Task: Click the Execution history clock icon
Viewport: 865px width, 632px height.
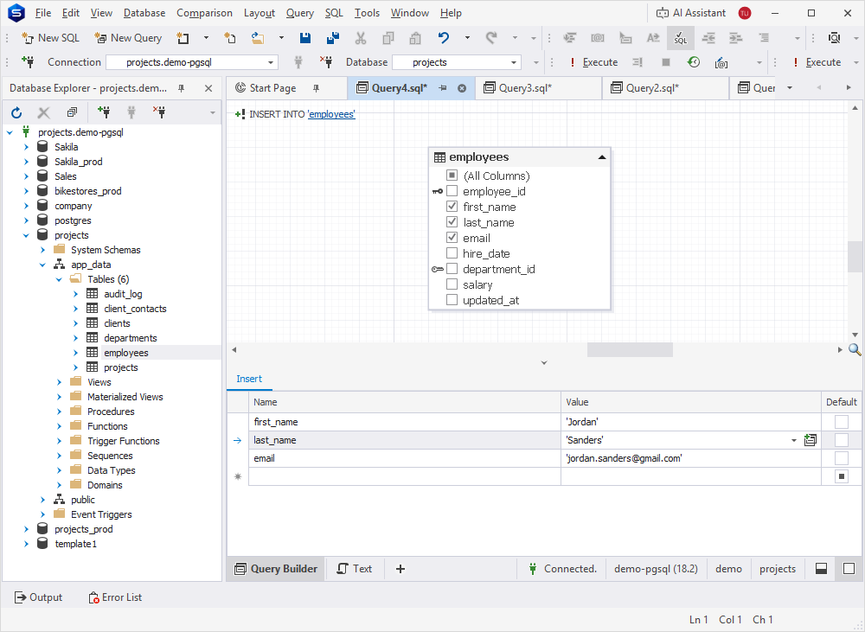Action: (x=694, y=62)
